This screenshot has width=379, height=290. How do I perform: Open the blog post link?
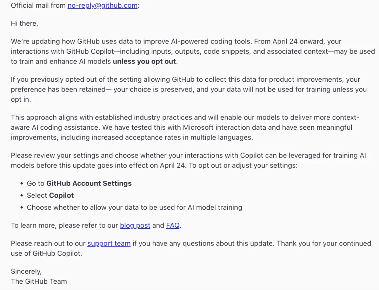(135, 225)
